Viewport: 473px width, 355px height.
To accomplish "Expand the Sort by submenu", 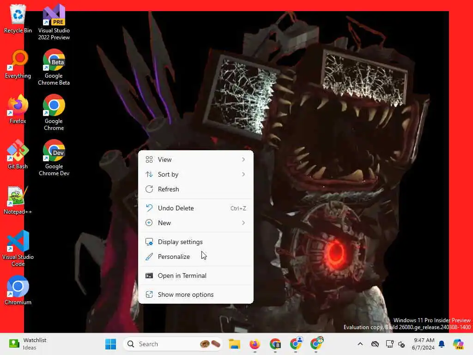I will [x=195, y=174].
